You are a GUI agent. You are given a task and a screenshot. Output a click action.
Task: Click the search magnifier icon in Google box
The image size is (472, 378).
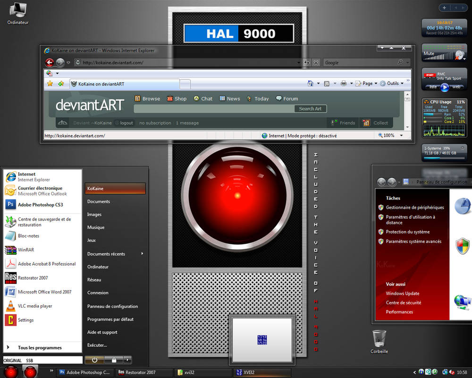[x=400, y=62]
